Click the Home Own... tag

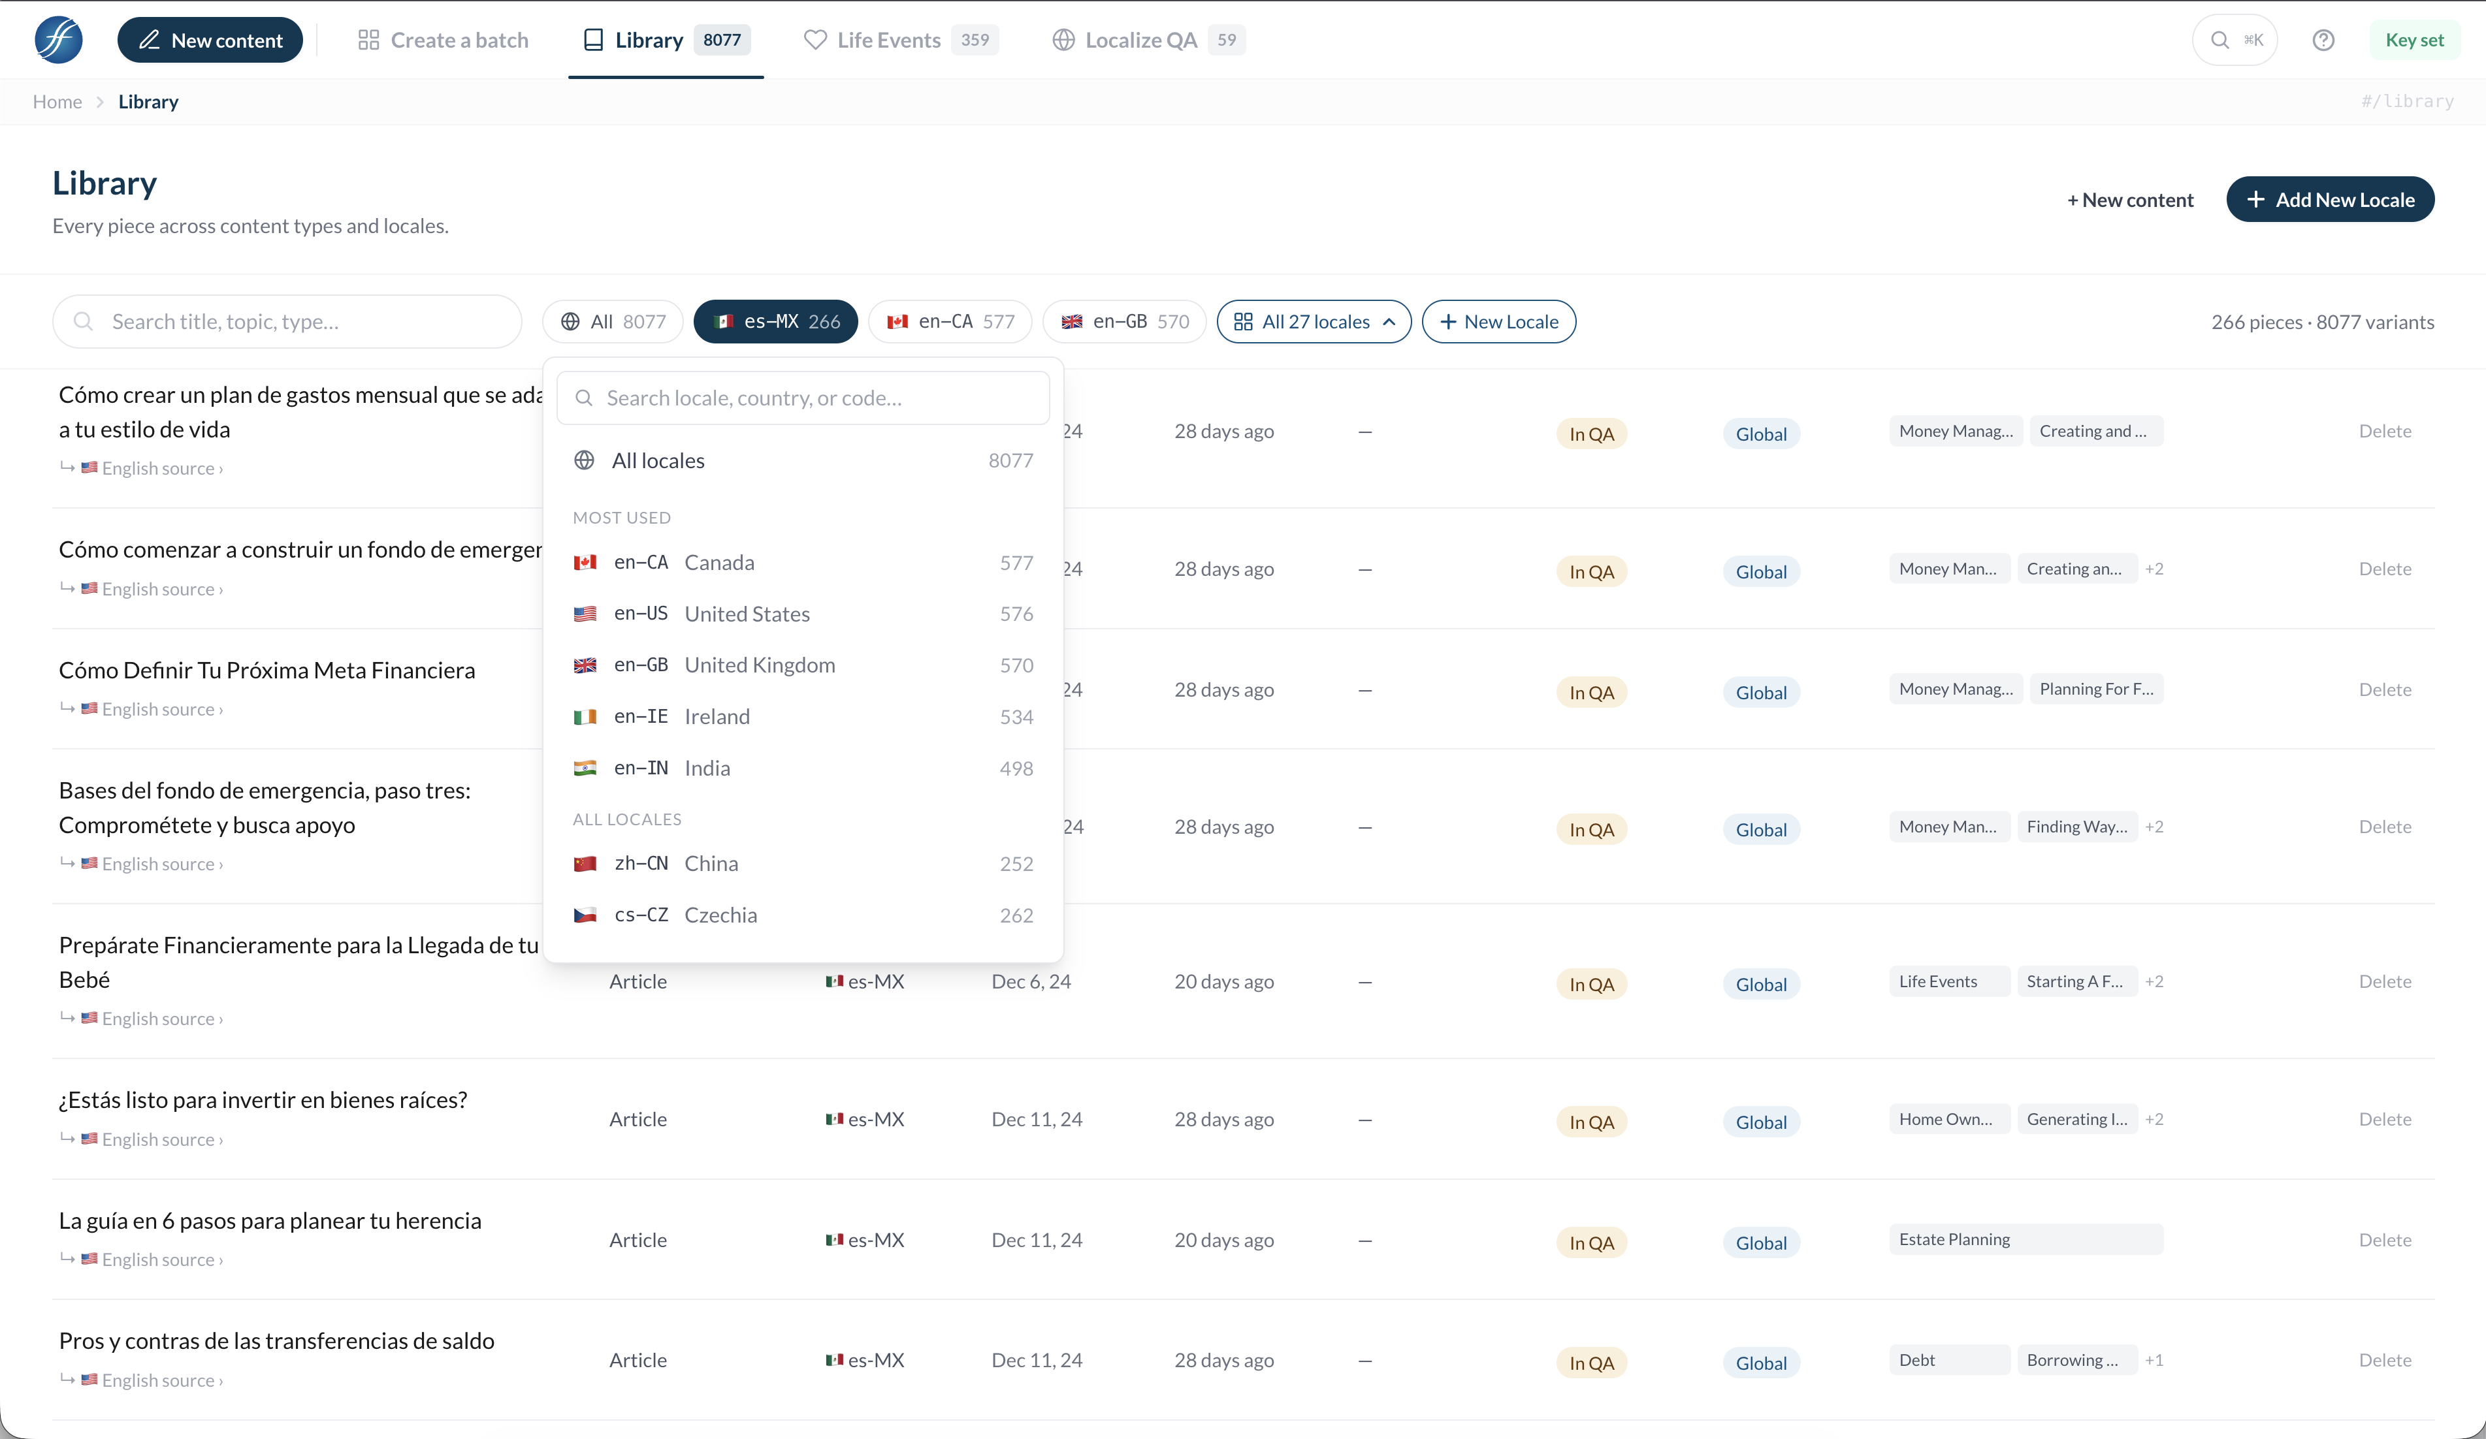pyautogui.click(x=1949, y=1120)
